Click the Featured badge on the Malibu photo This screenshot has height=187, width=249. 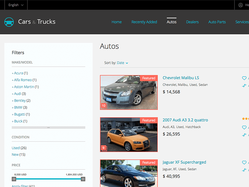[149, 78]
